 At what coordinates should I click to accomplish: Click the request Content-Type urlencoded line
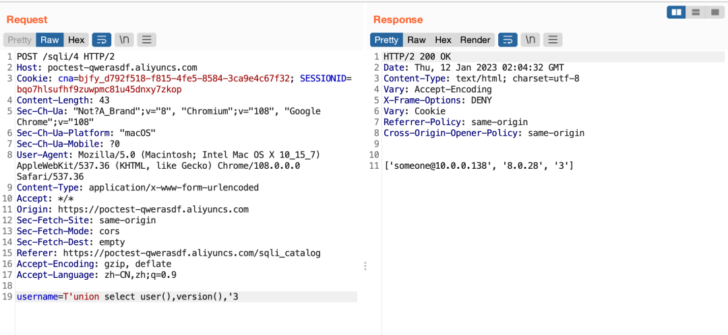click(138, 187)
